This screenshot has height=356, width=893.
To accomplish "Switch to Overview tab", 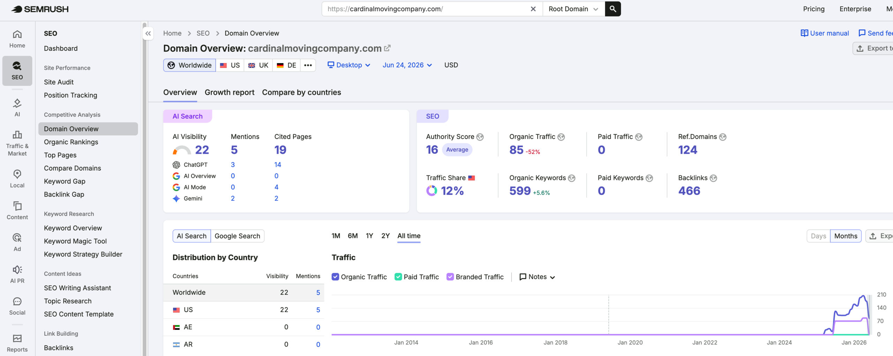I will click(x=180, y=92).
